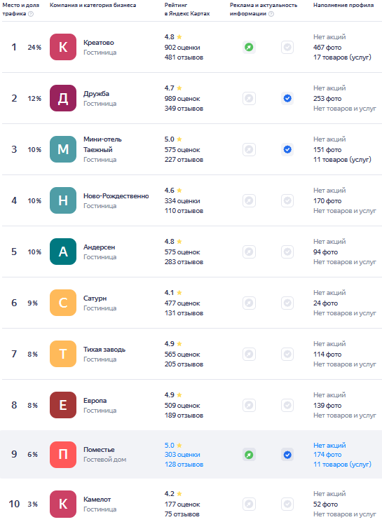The image size is (382, 529).
Task: Open the Креатово logo tile
Action: [63, 47]
